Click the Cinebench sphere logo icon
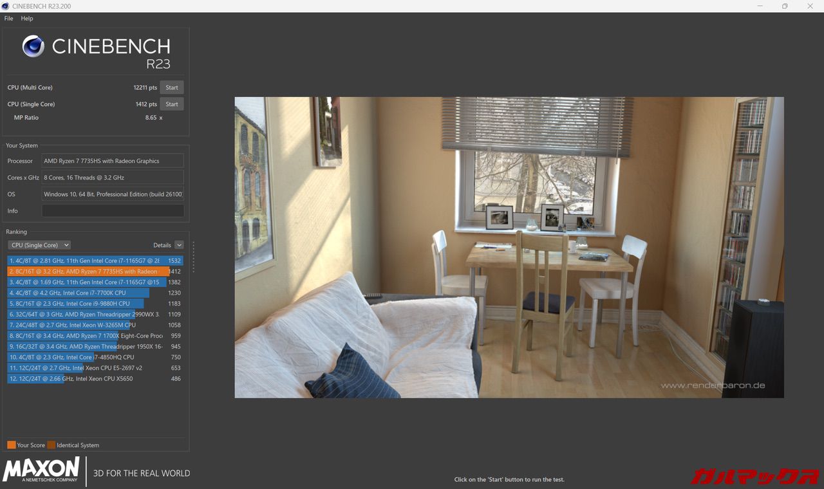This screenshot has width=824, height=489. coord(33,46)
